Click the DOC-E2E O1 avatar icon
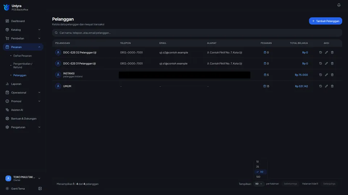 (x=58, y=64)
